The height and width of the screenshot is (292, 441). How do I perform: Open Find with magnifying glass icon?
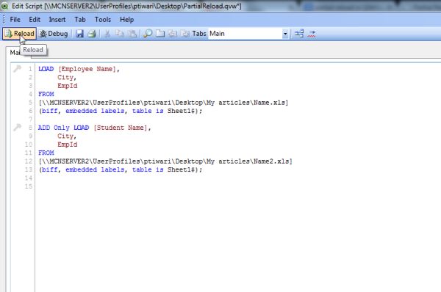click(148, 34)
